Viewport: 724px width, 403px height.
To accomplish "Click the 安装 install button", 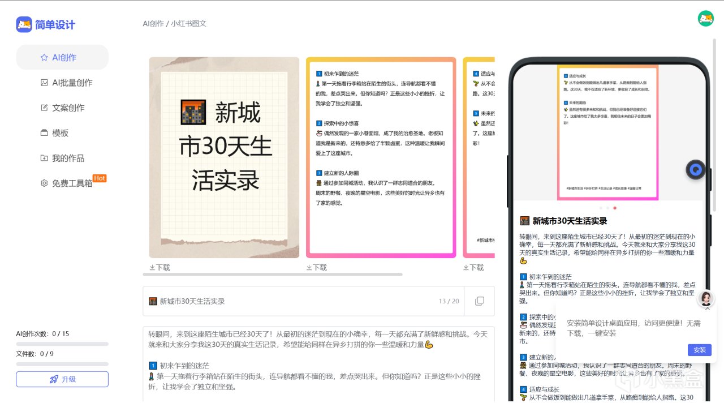I will point(700,350).
